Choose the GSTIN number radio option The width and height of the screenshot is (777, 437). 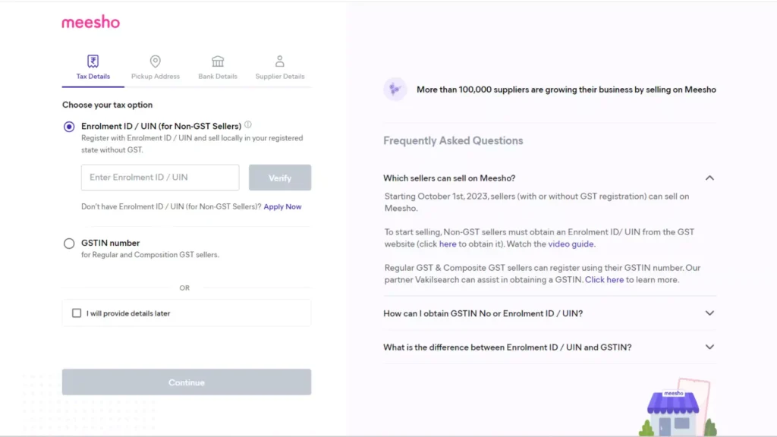[x=69, y=244]
